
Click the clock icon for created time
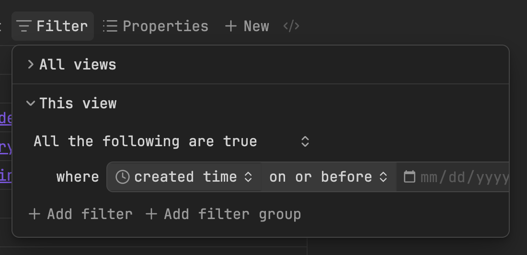tap(123, 177)
